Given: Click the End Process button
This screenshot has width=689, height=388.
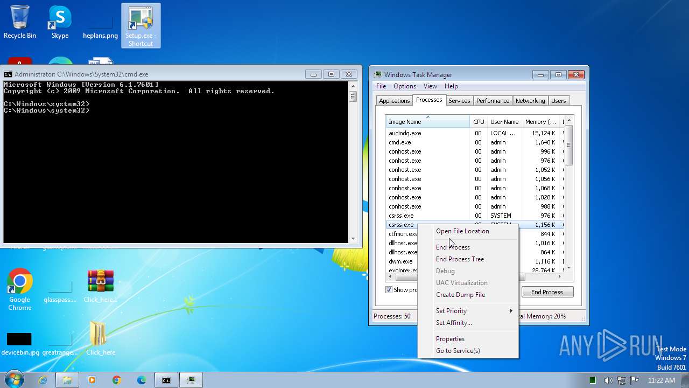Looking at the screenshot, I should click(547, 292).
